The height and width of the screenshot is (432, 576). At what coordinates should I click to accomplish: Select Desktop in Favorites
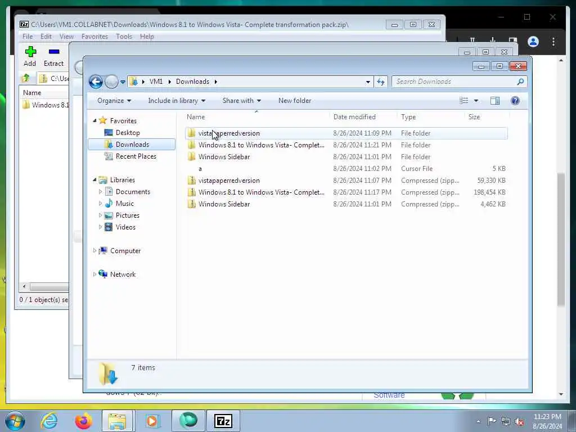(x=128, y=133)
